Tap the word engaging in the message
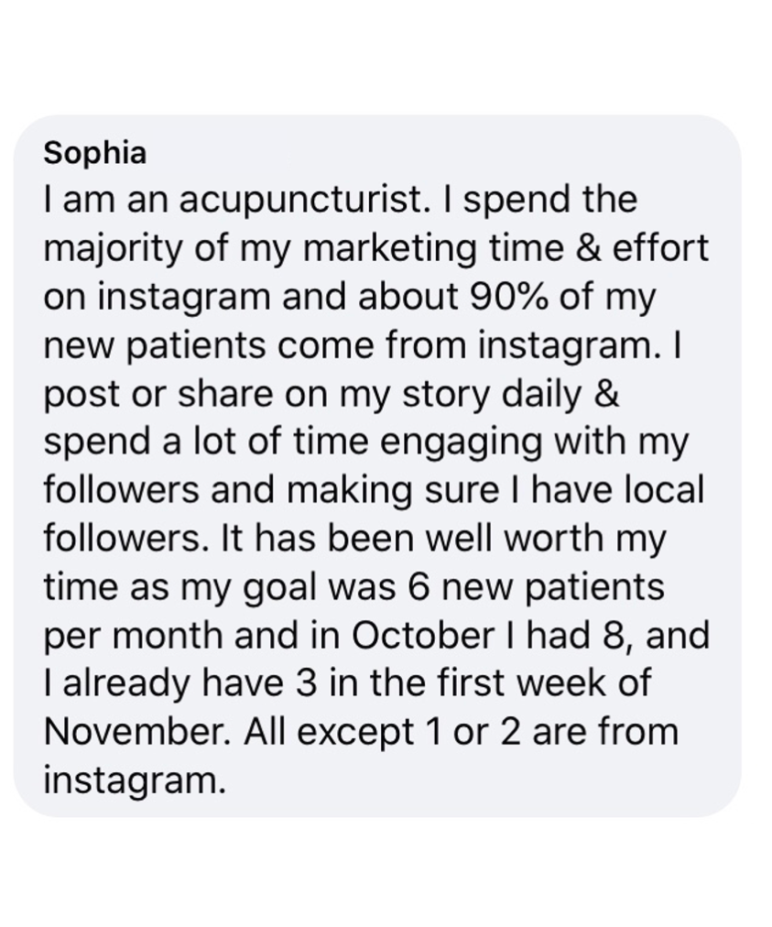 461,444
